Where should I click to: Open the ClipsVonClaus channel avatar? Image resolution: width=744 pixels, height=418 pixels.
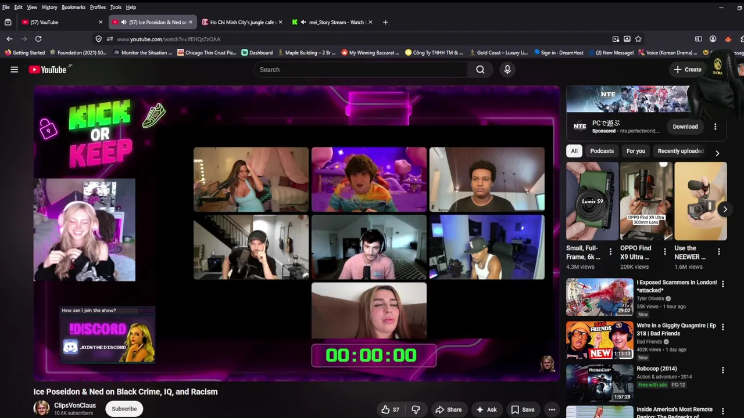tap(42, 408)
